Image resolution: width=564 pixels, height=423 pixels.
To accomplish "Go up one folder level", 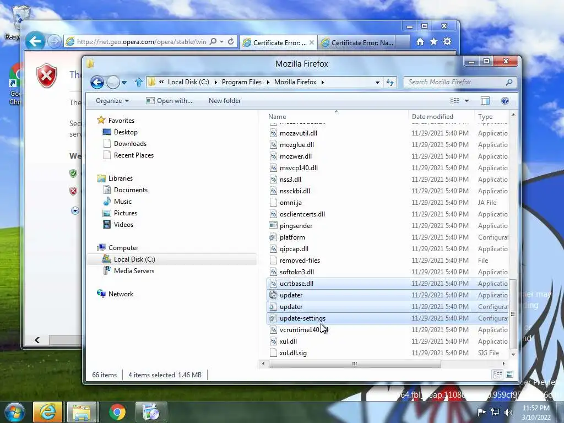I will 138,83.
